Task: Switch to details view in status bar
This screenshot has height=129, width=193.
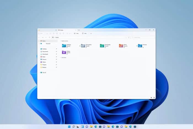Action: [151, 98]
